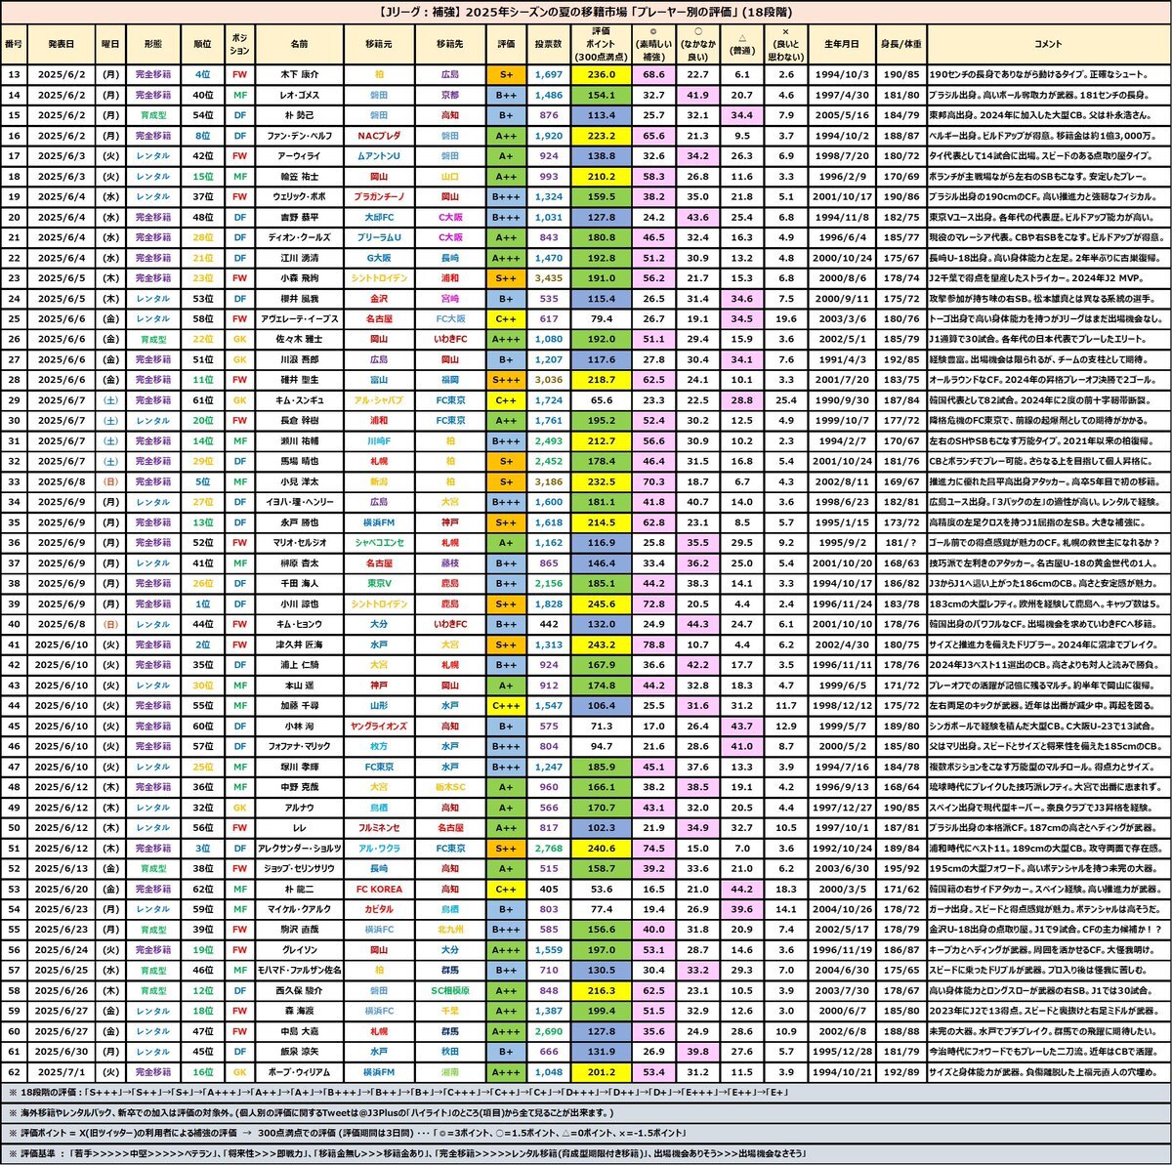Viewport: 1172px width, 1165px height.
Task: Click player name 'キム・スンギュ'
Action: coord(299,400)
